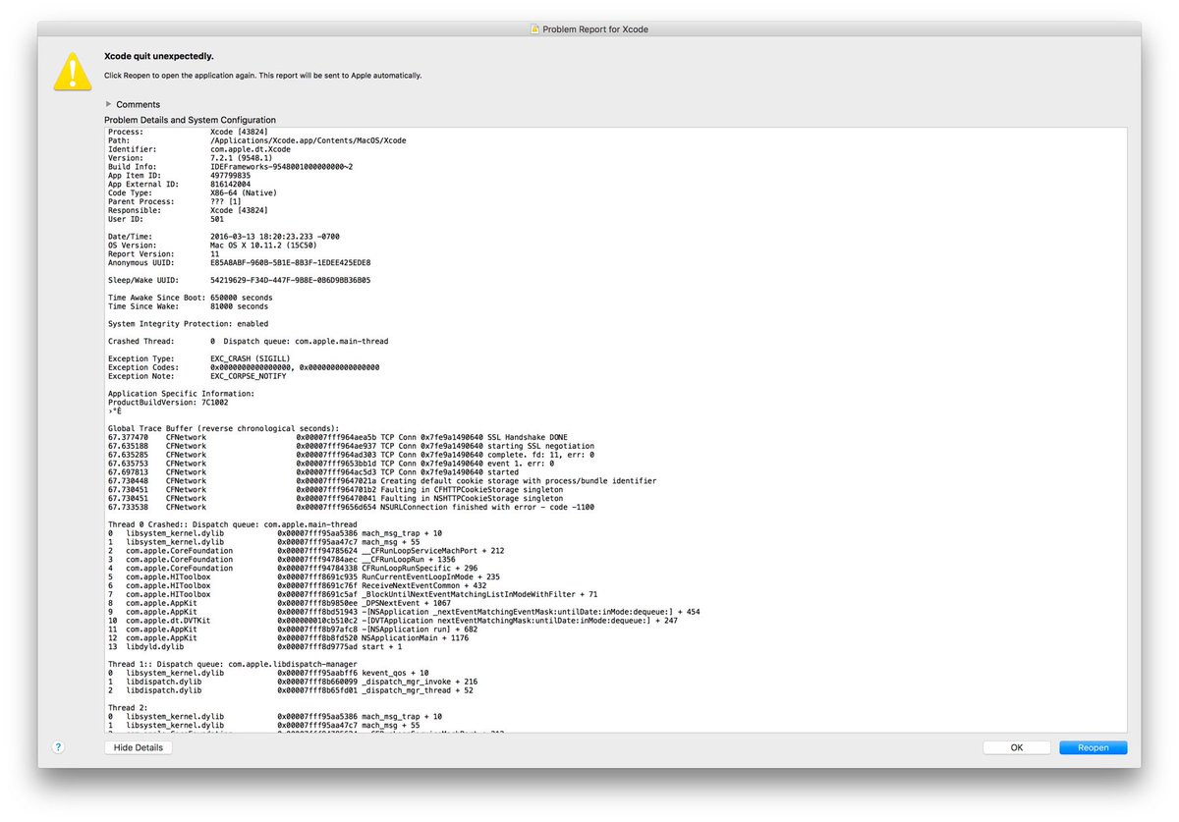
Task: Click the Comments disclosure triangle
Action: tap(108, 104)
